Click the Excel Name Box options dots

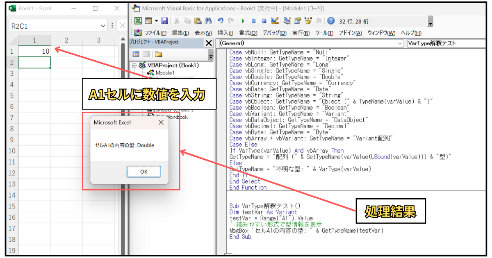click(x=112, y=26)
